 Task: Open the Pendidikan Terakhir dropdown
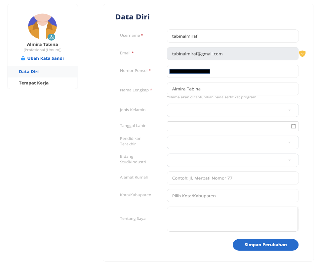click(x=233, y=142)
